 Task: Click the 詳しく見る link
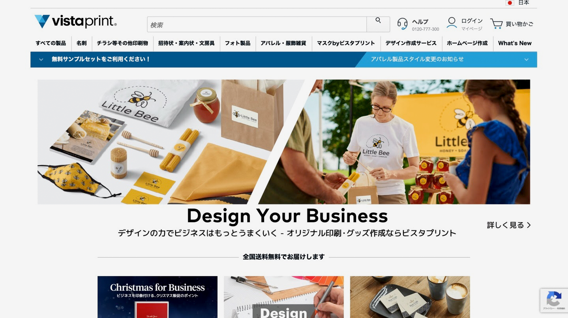[509, 225]
